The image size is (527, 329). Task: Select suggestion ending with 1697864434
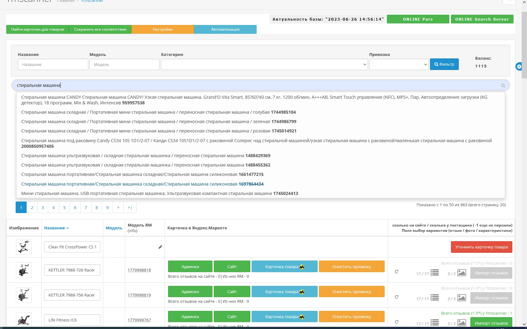(142, 184)
